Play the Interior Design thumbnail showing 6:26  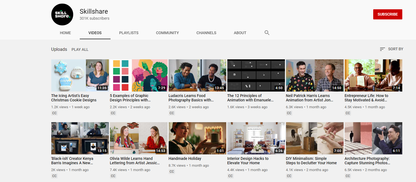pyautogui.click(x=256, y=138)
